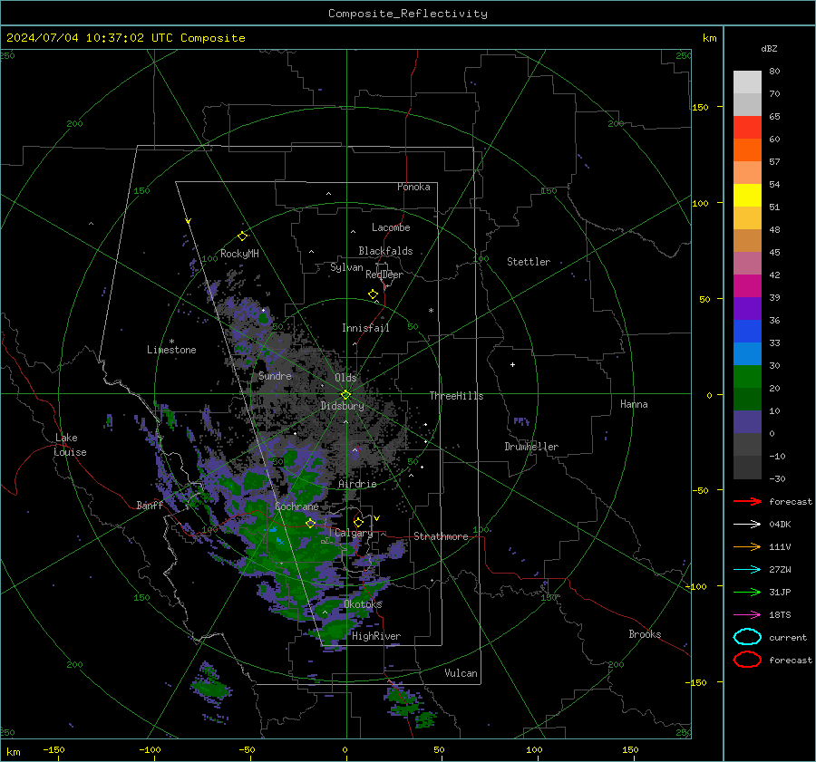Click the Okotoks city label

pos(363,604)
